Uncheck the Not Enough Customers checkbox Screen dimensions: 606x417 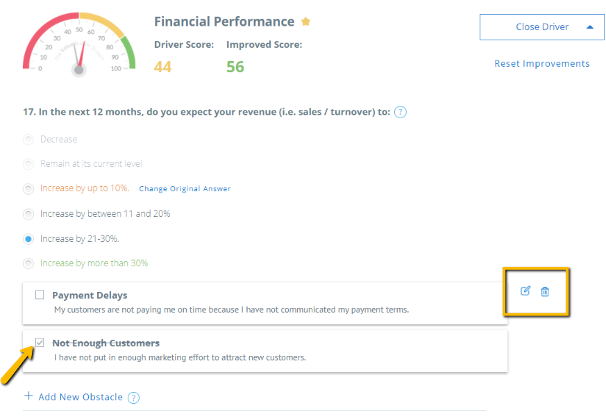click(x=40, y=343)
